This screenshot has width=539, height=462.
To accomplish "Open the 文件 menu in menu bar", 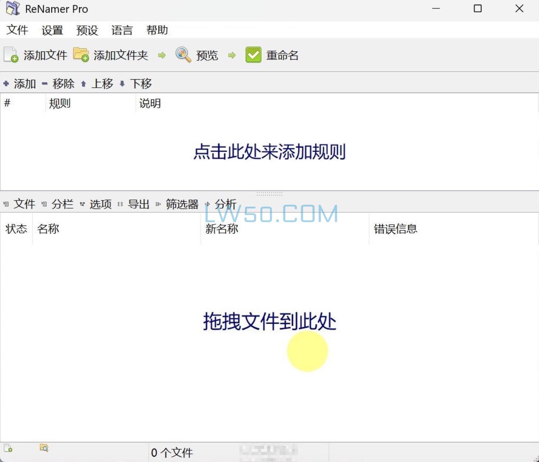I will tap(17, 30).
